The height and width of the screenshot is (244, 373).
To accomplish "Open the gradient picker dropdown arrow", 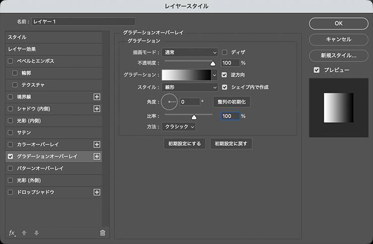I will pos(215,75).
